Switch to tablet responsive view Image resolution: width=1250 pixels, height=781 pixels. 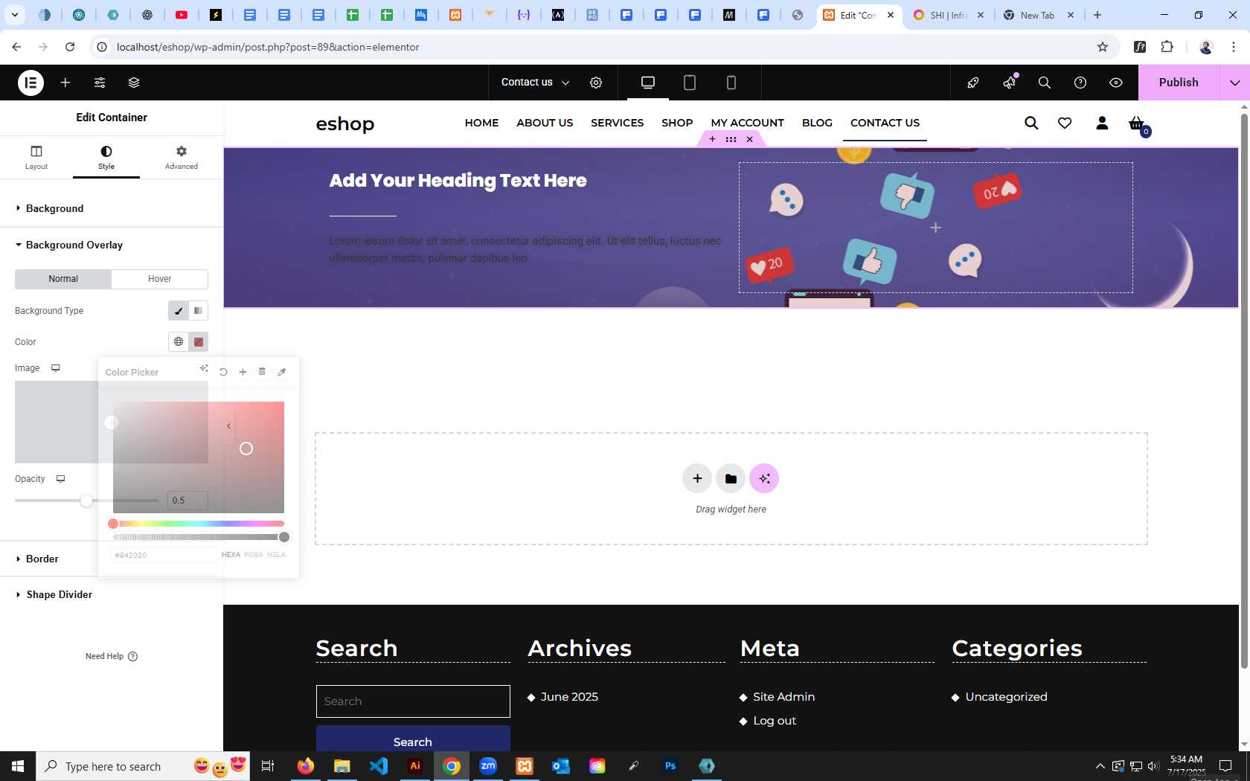pyautogui.click(x=690, y=83)
